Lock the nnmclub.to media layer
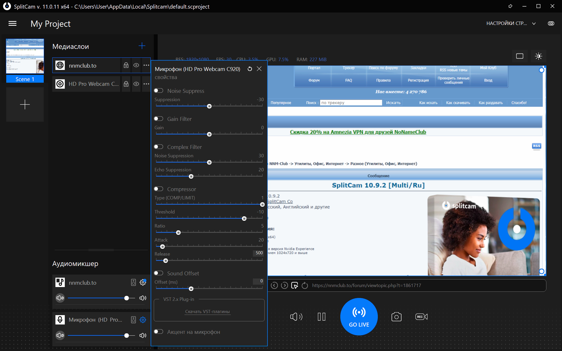This screenshot has height=351, width=562. 126,65
